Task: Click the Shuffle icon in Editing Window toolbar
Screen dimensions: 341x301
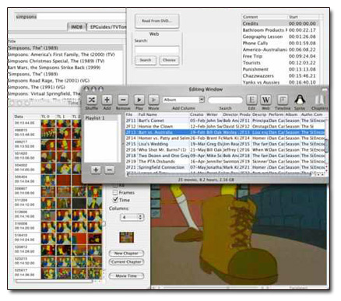Action: coord(92,100)
